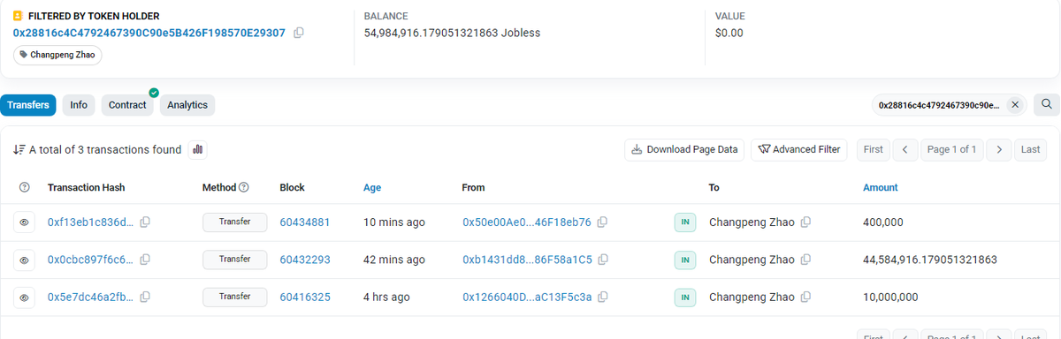1061x339 pixels.
Task: Open the chart icon beside transactions found
Action: point(198,150)
